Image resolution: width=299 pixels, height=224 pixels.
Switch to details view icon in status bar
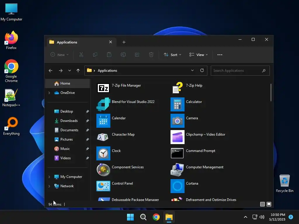pyautogui.click(x=263, y=204)
